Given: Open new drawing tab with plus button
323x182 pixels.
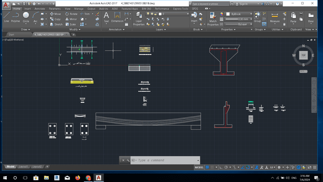Looking at the screenshot, I should tap(74, 35).
